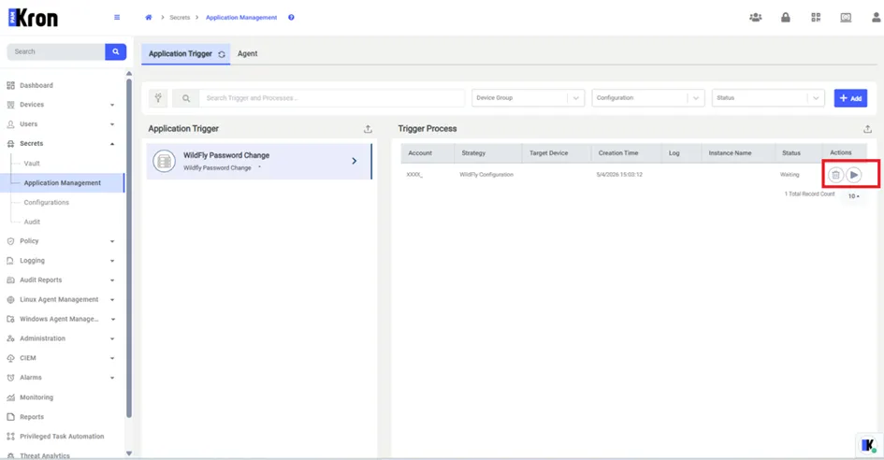884x460 pixels.
Task: Focus Search Trigger and Processes field
Action: click(x=331, y=98)
